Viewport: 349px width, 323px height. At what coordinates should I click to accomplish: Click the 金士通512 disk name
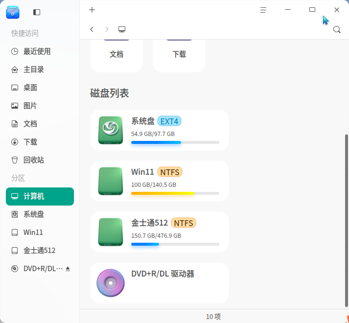coord(150,223)
